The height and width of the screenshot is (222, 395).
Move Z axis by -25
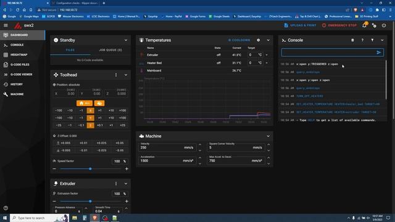[x=59, y=125]
